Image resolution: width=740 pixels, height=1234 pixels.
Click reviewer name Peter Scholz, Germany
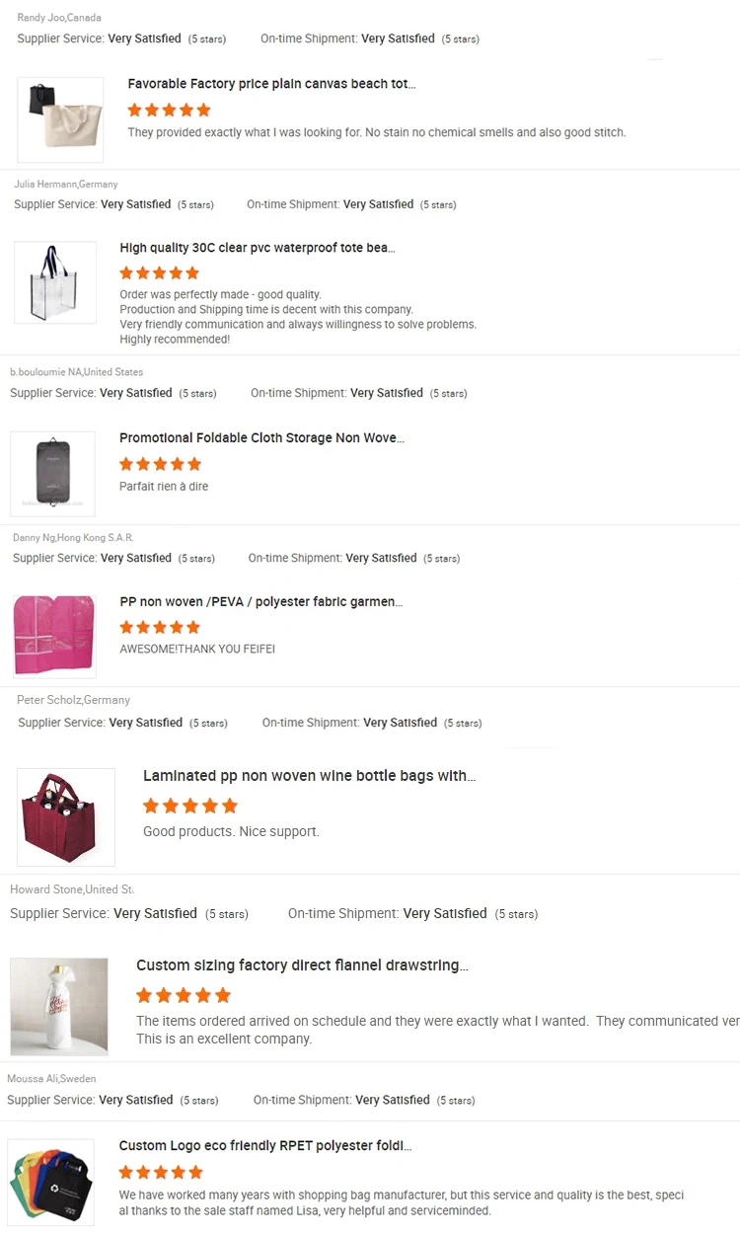tap(73, 700)
